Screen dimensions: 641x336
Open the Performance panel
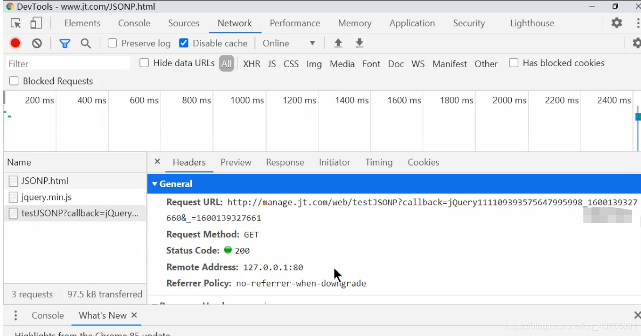click(x=295, y=23)
